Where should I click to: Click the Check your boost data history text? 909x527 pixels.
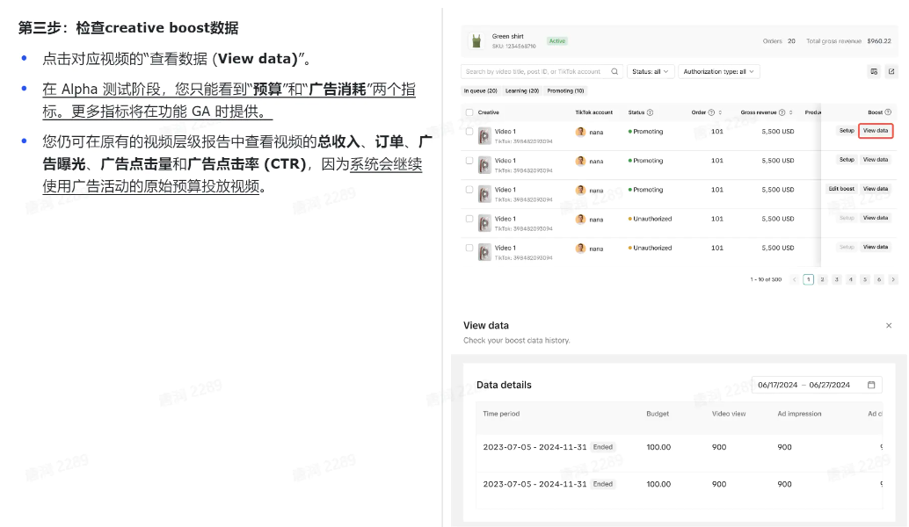pyautogui.click(x=517, y=341)
